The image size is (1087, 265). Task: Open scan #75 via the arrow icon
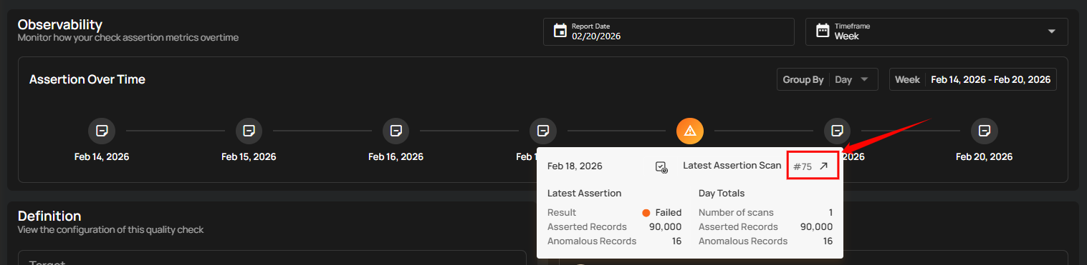coord(824,166)
